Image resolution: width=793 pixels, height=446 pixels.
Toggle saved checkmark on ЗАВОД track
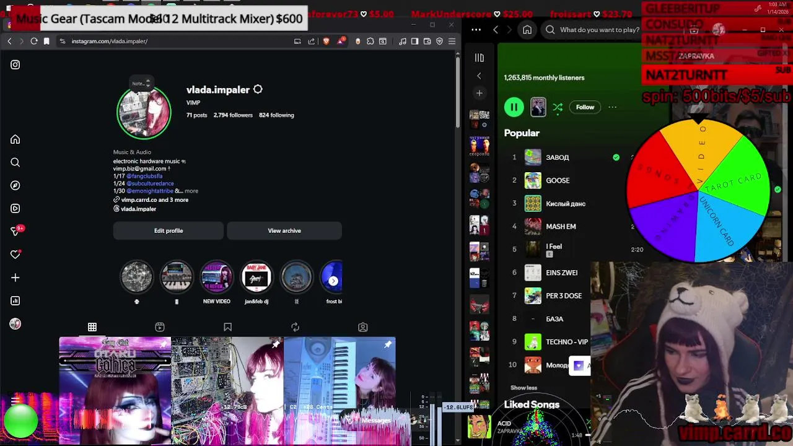(x=616, y=157)
